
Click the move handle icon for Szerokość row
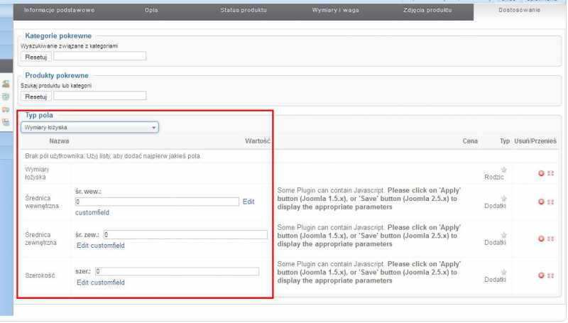coord(551,275)
